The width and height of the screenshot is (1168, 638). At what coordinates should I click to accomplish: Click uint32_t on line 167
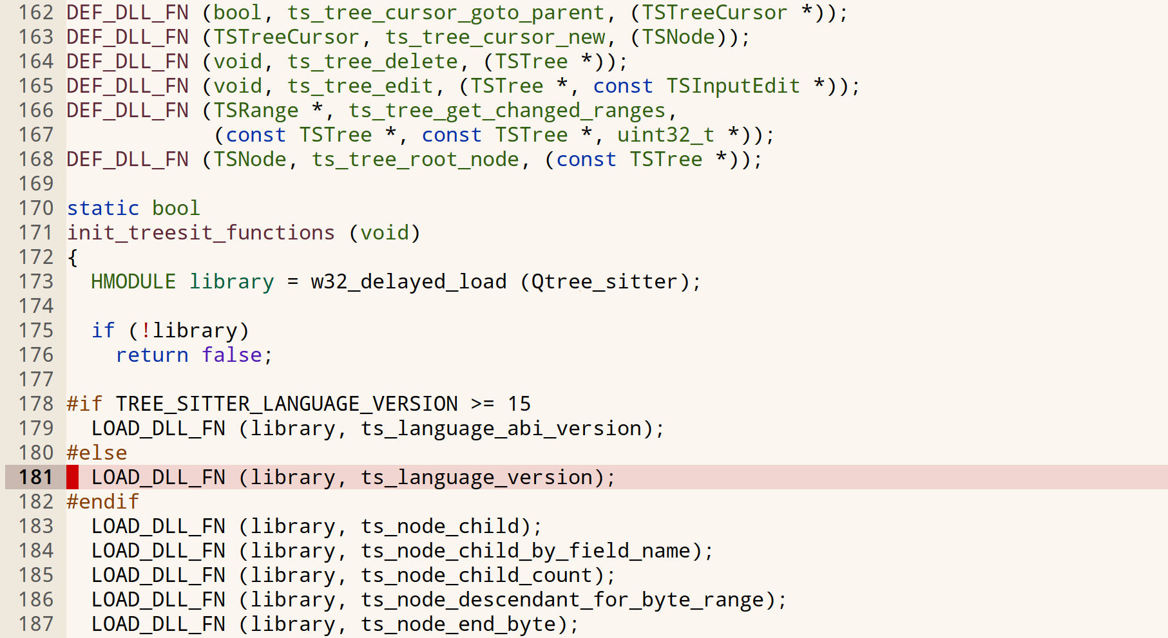point(665,135)
